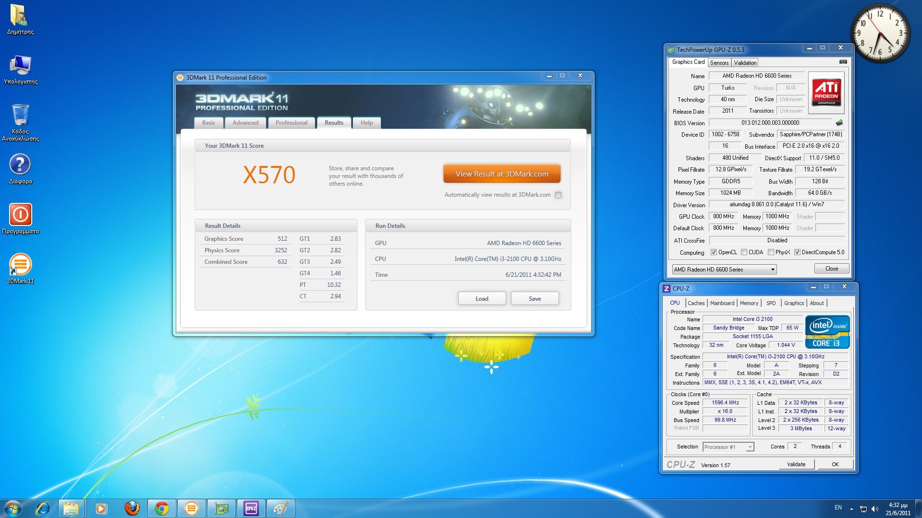Click the desktop clock gadget

[x=880, y=34]
